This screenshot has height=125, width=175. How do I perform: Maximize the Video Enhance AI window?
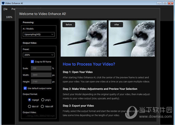coord(165,3)
